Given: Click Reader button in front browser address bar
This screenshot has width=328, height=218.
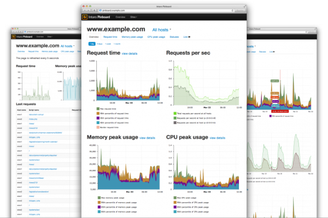Looking at the screenshot, I should click(x=240, y=10).
